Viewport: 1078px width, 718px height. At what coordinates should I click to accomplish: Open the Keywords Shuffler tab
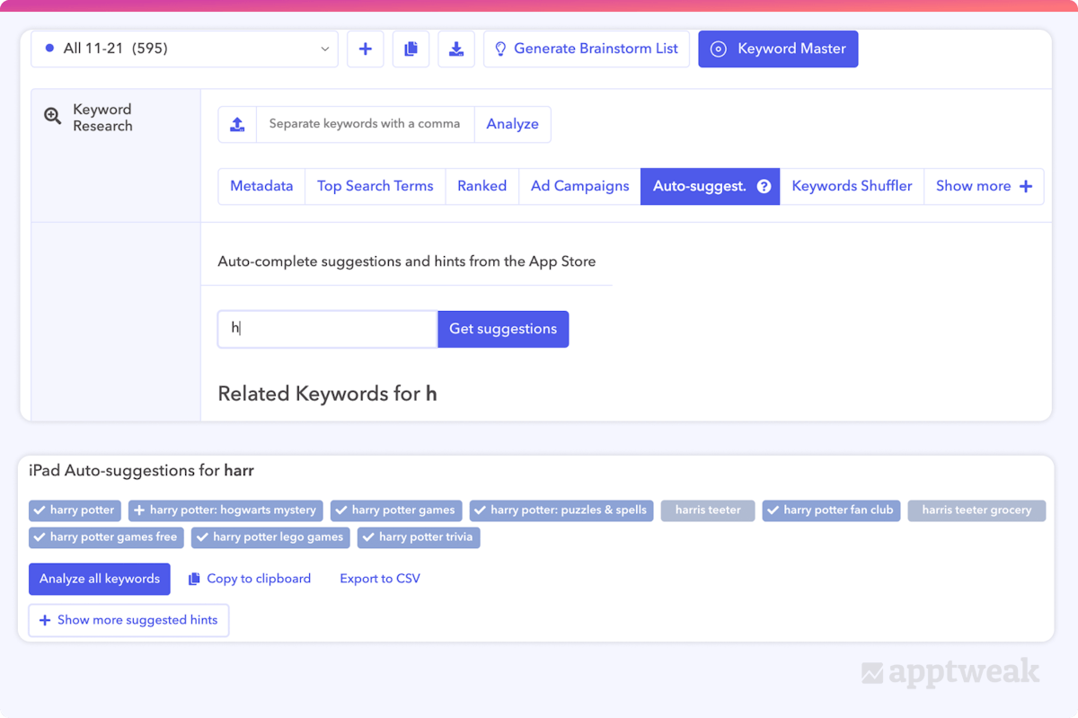pyautogui.click(x=851, y=186)
